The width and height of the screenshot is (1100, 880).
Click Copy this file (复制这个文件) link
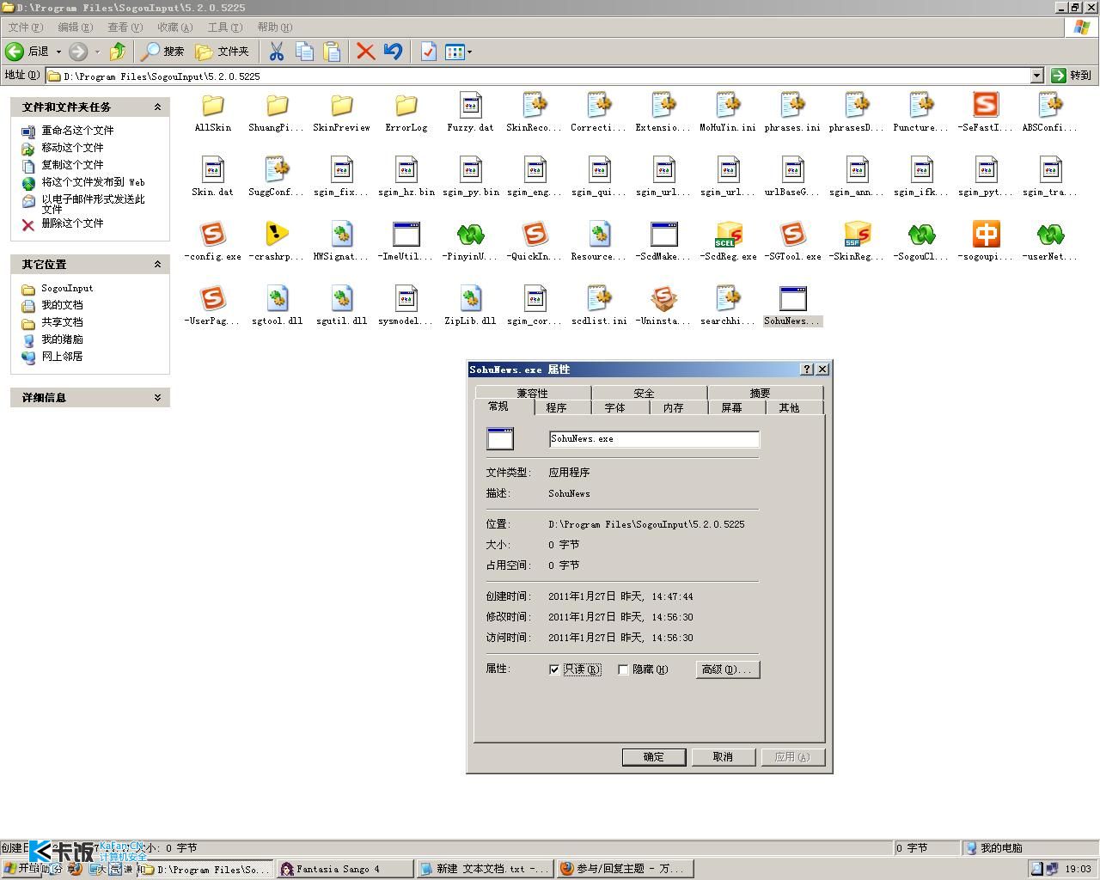click(72, 165)
